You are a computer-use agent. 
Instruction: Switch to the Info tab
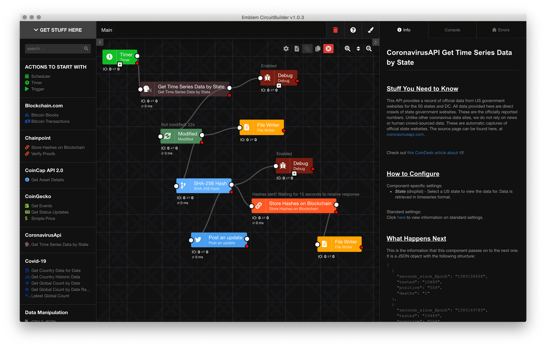(x=404, y=30)
